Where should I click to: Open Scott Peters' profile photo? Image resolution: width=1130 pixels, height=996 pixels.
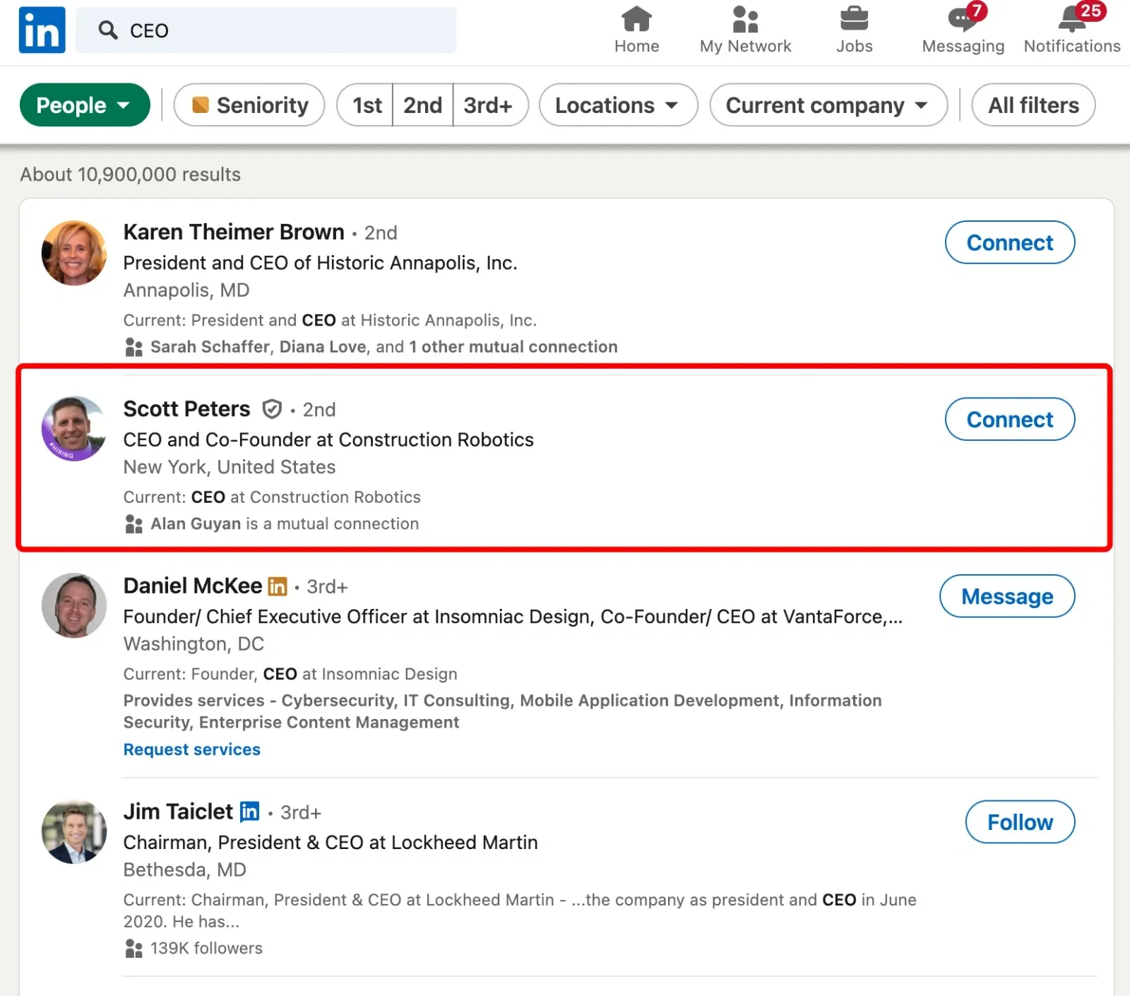pos(74,429)
